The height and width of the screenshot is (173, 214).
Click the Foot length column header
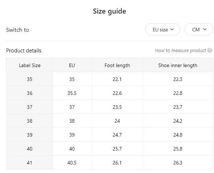click(117, 65)
